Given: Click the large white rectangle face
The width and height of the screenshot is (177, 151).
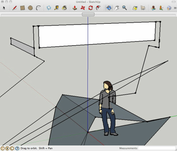Looking at the screenshot, I should tap(97, 34).
